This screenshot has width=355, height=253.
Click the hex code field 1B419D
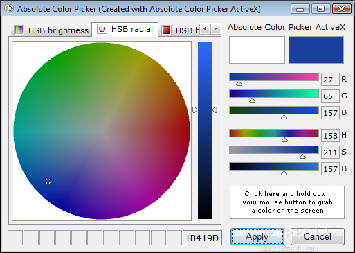202,238
